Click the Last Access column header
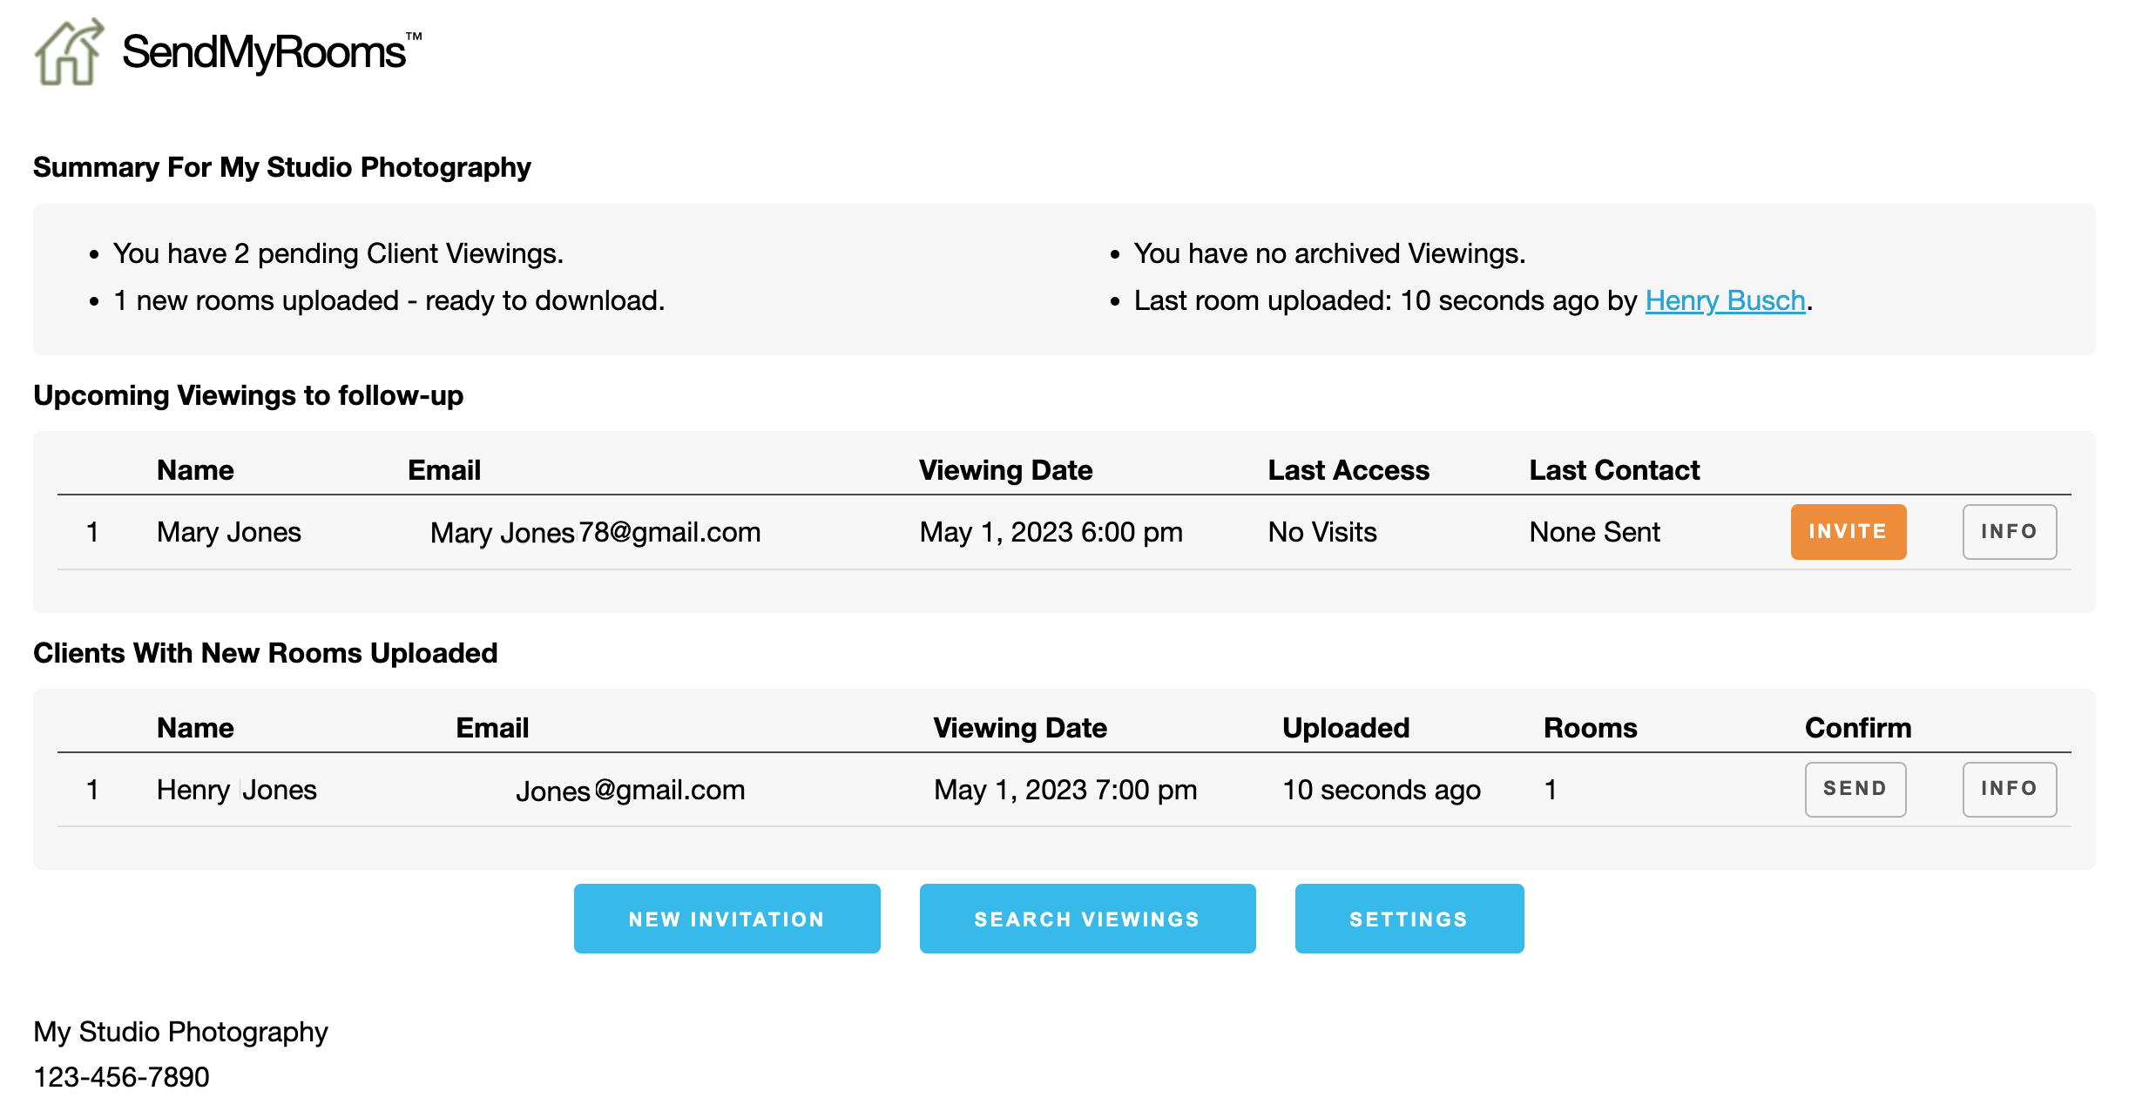The height and width of the screenshot is (1118, 2129). (1348, 470)
